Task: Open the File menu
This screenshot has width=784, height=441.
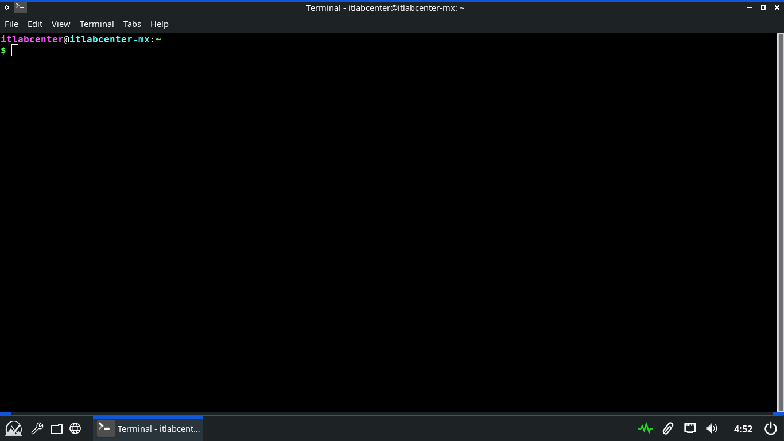Action: point(11,24)
